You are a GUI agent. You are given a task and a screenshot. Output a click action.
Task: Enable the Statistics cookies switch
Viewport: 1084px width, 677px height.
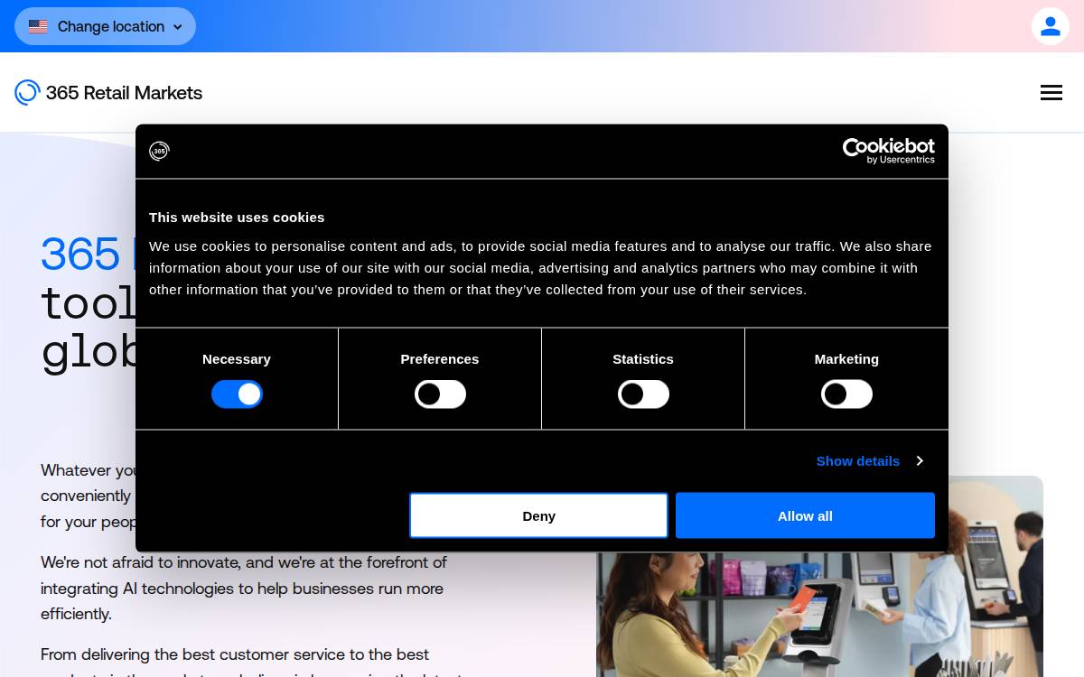click(643, 394)
